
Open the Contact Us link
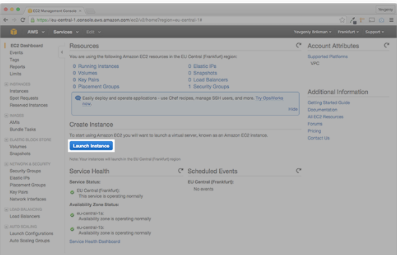318,138
